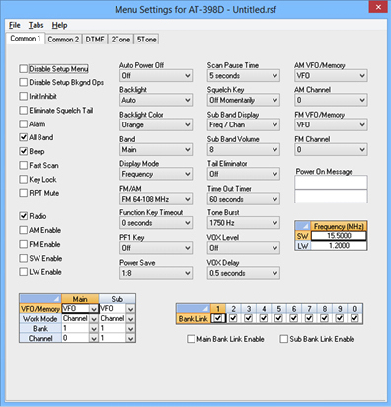Enable Disable Setup Menu checkbox

point(23,69)
